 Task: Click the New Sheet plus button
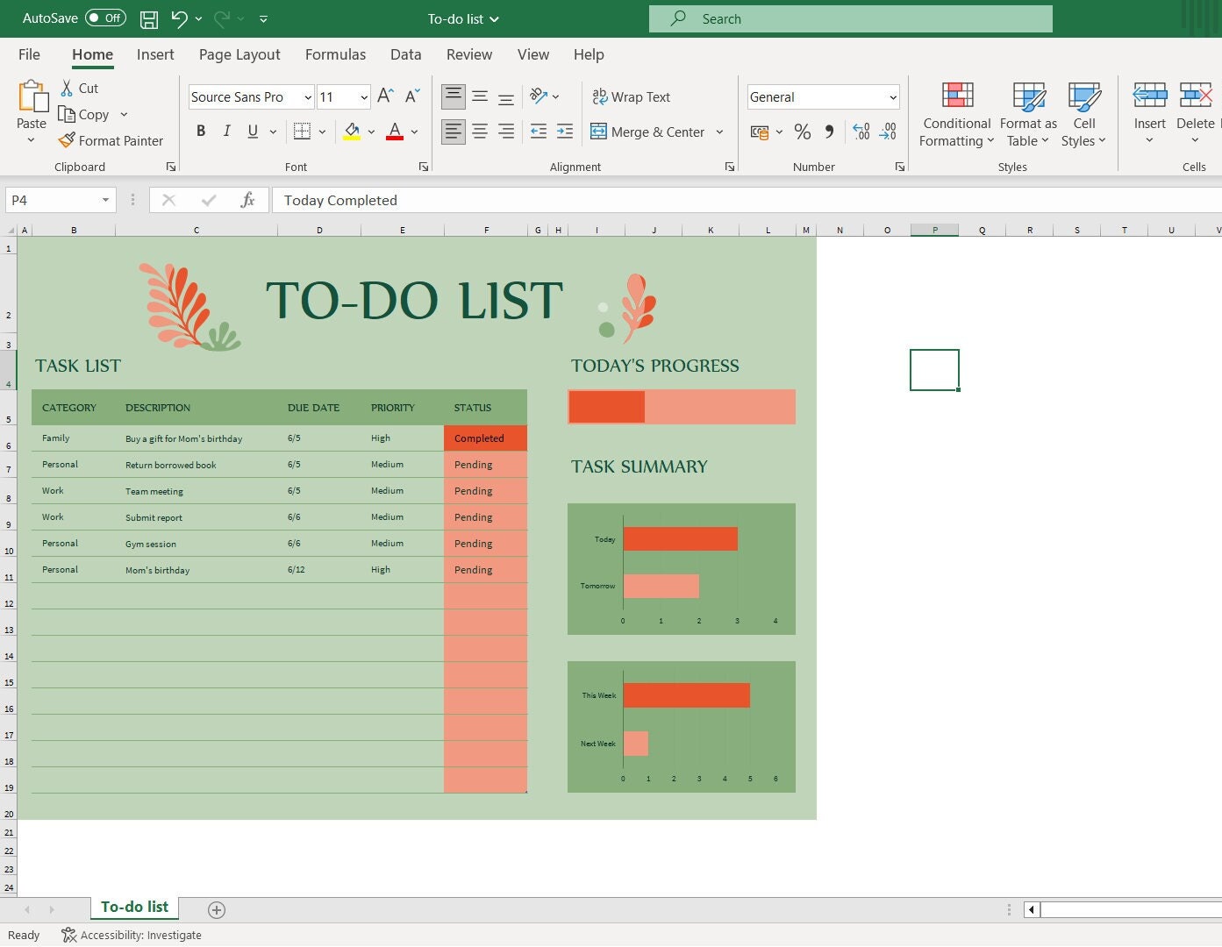(216, 910)
